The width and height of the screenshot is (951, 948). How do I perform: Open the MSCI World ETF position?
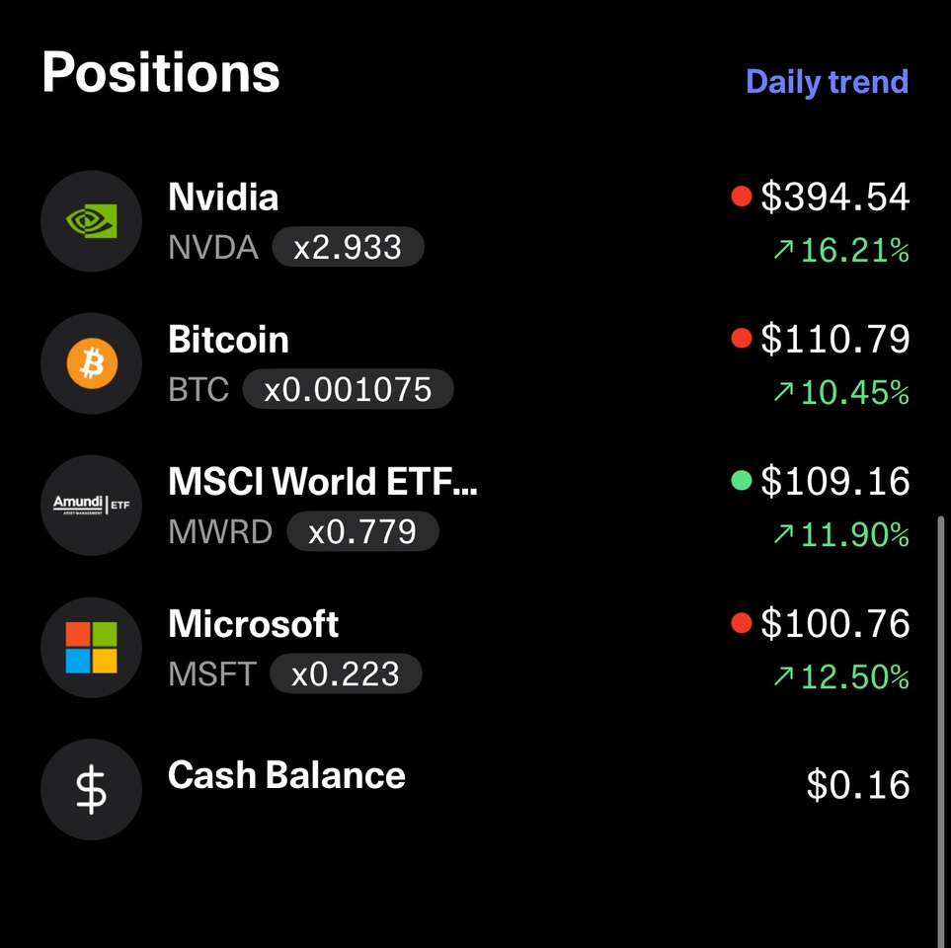[323, 482]
